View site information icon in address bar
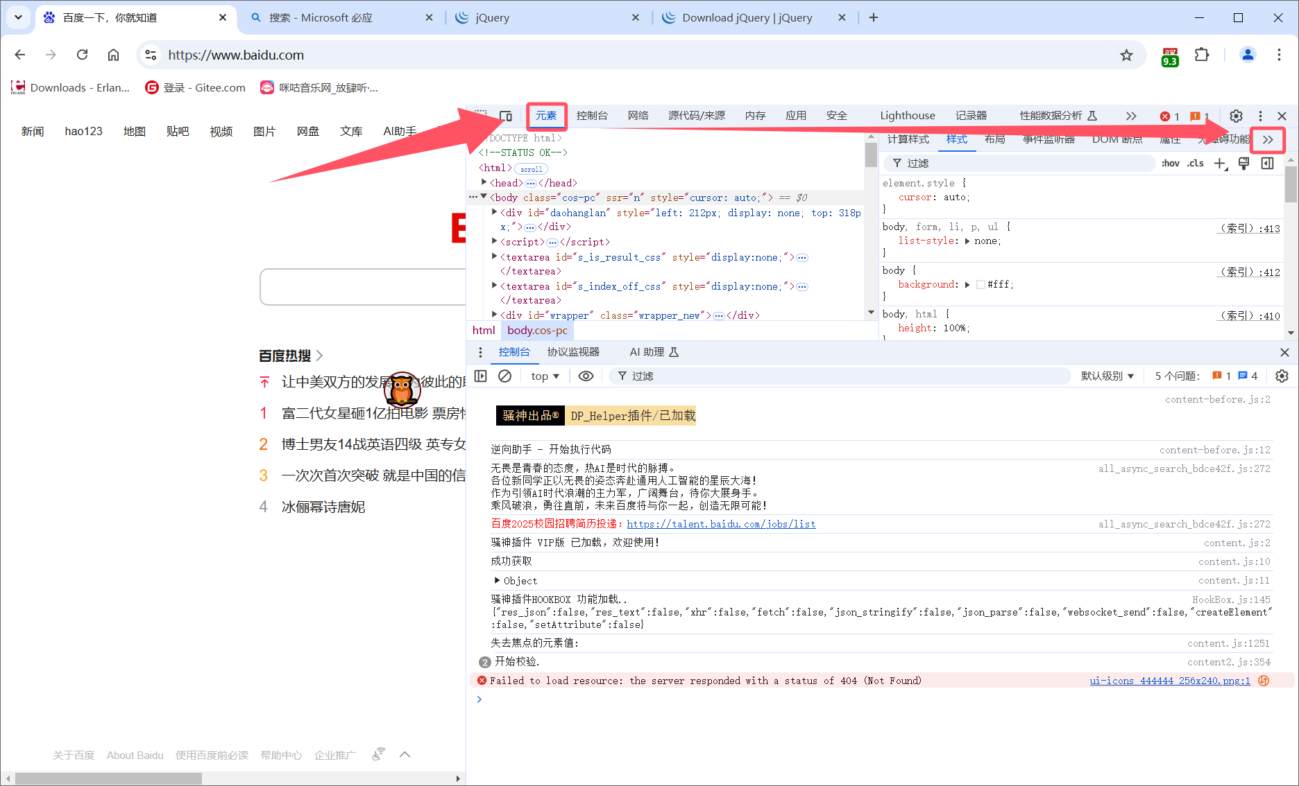1299x786 pixels. point(151,55)
